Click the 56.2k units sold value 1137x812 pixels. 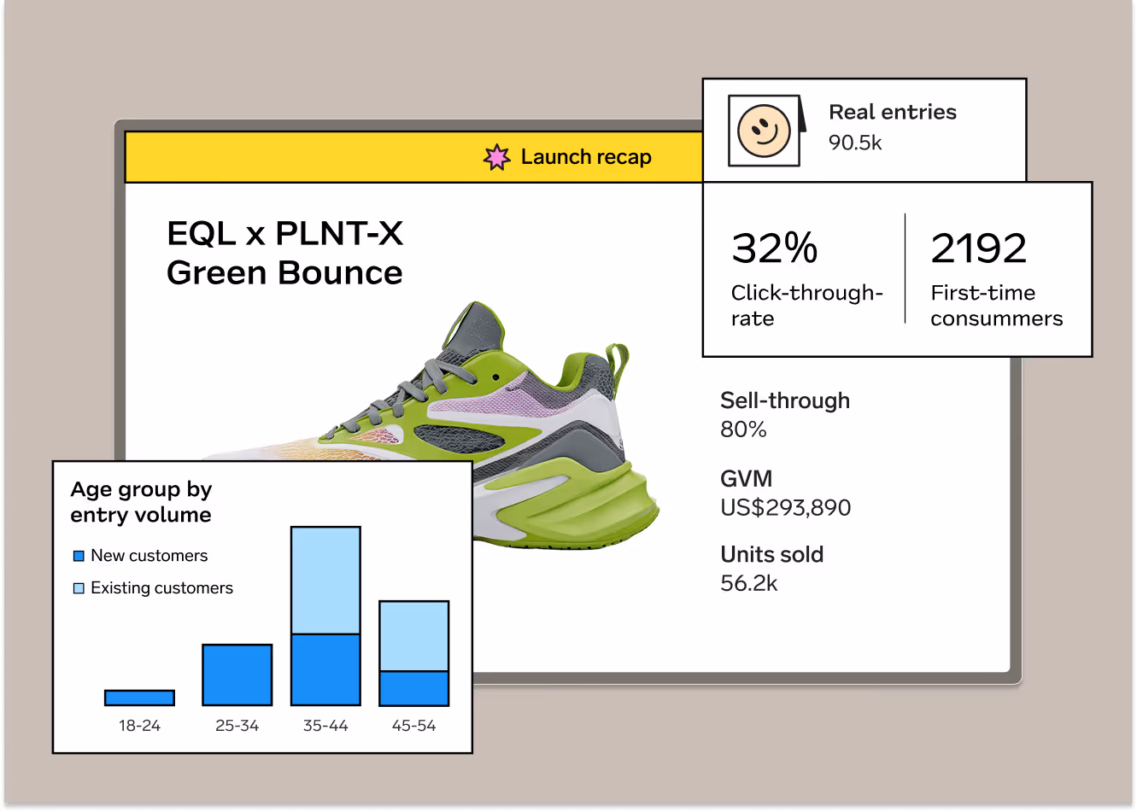point(749,583)
